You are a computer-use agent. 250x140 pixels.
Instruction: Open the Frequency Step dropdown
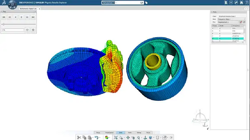click(231, 19)
